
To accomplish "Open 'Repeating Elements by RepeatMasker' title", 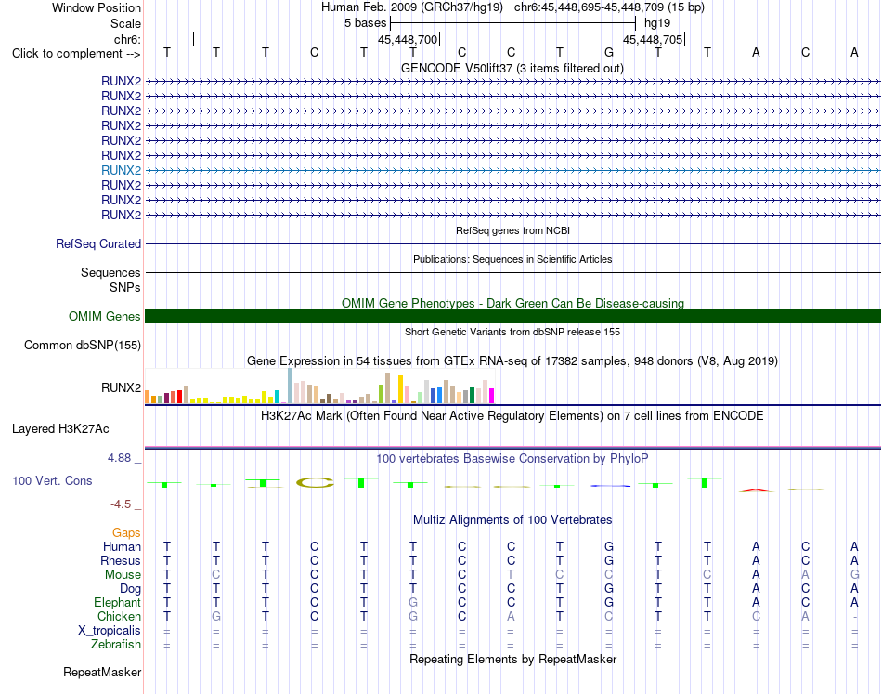I will 512,659.
